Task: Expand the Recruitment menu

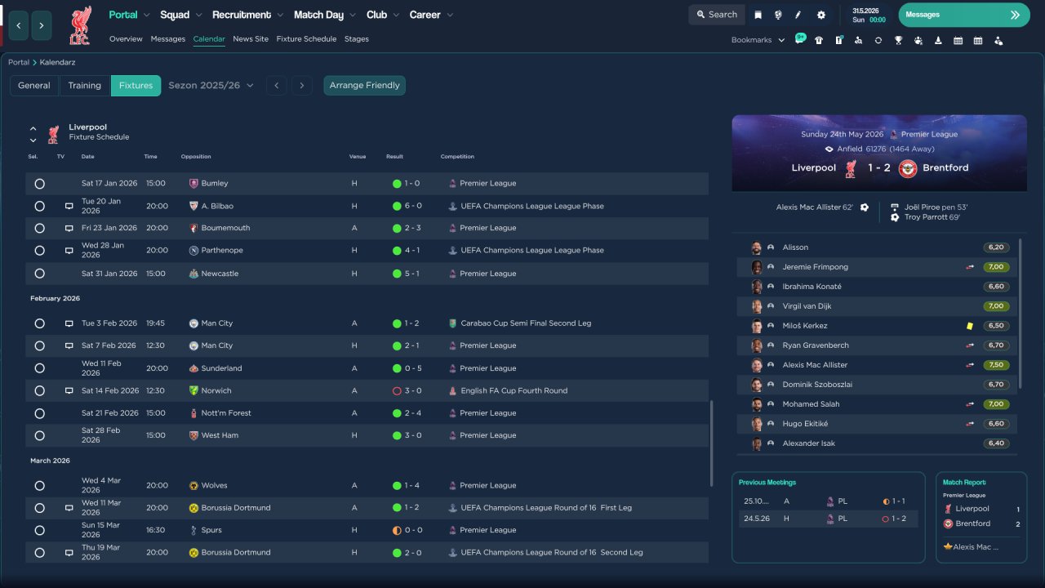Action: coord(247,15)
